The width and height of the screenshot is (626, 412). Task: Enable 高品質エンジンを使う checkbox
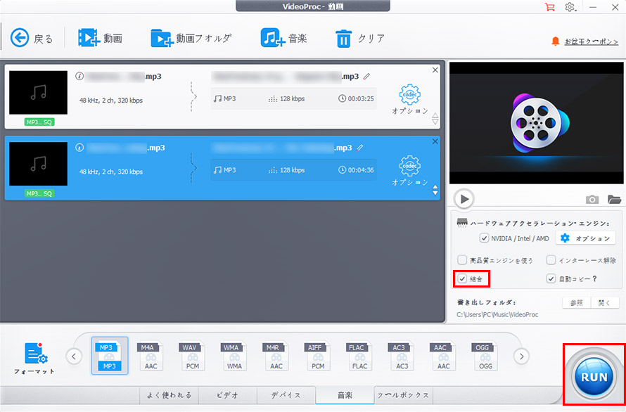pos(462,260)
